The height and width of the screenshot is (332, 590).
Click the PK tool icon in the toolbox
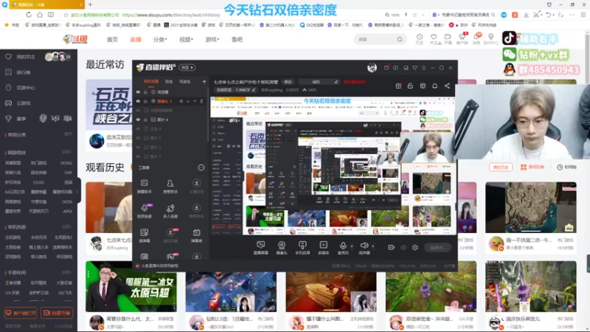(170, 257)
